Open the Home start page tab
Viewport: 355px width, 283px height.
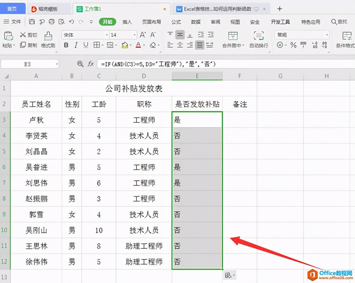click(12, 9)
